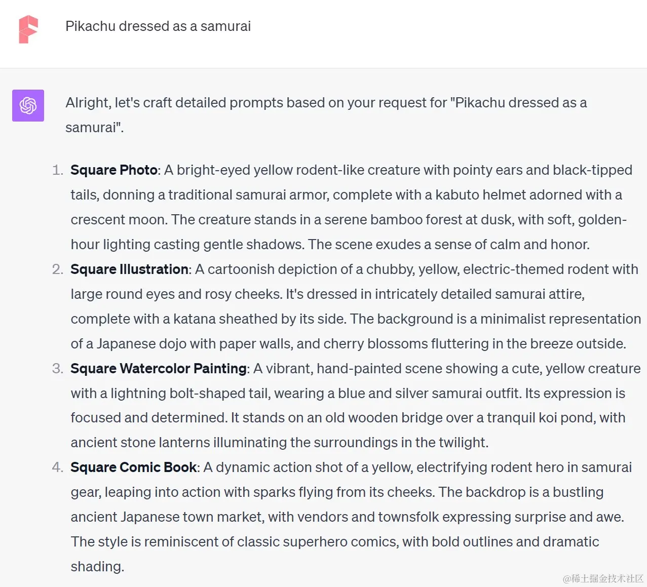Select the 'Square Photo' bold heading
647x587 pixels.
[114, 170]
